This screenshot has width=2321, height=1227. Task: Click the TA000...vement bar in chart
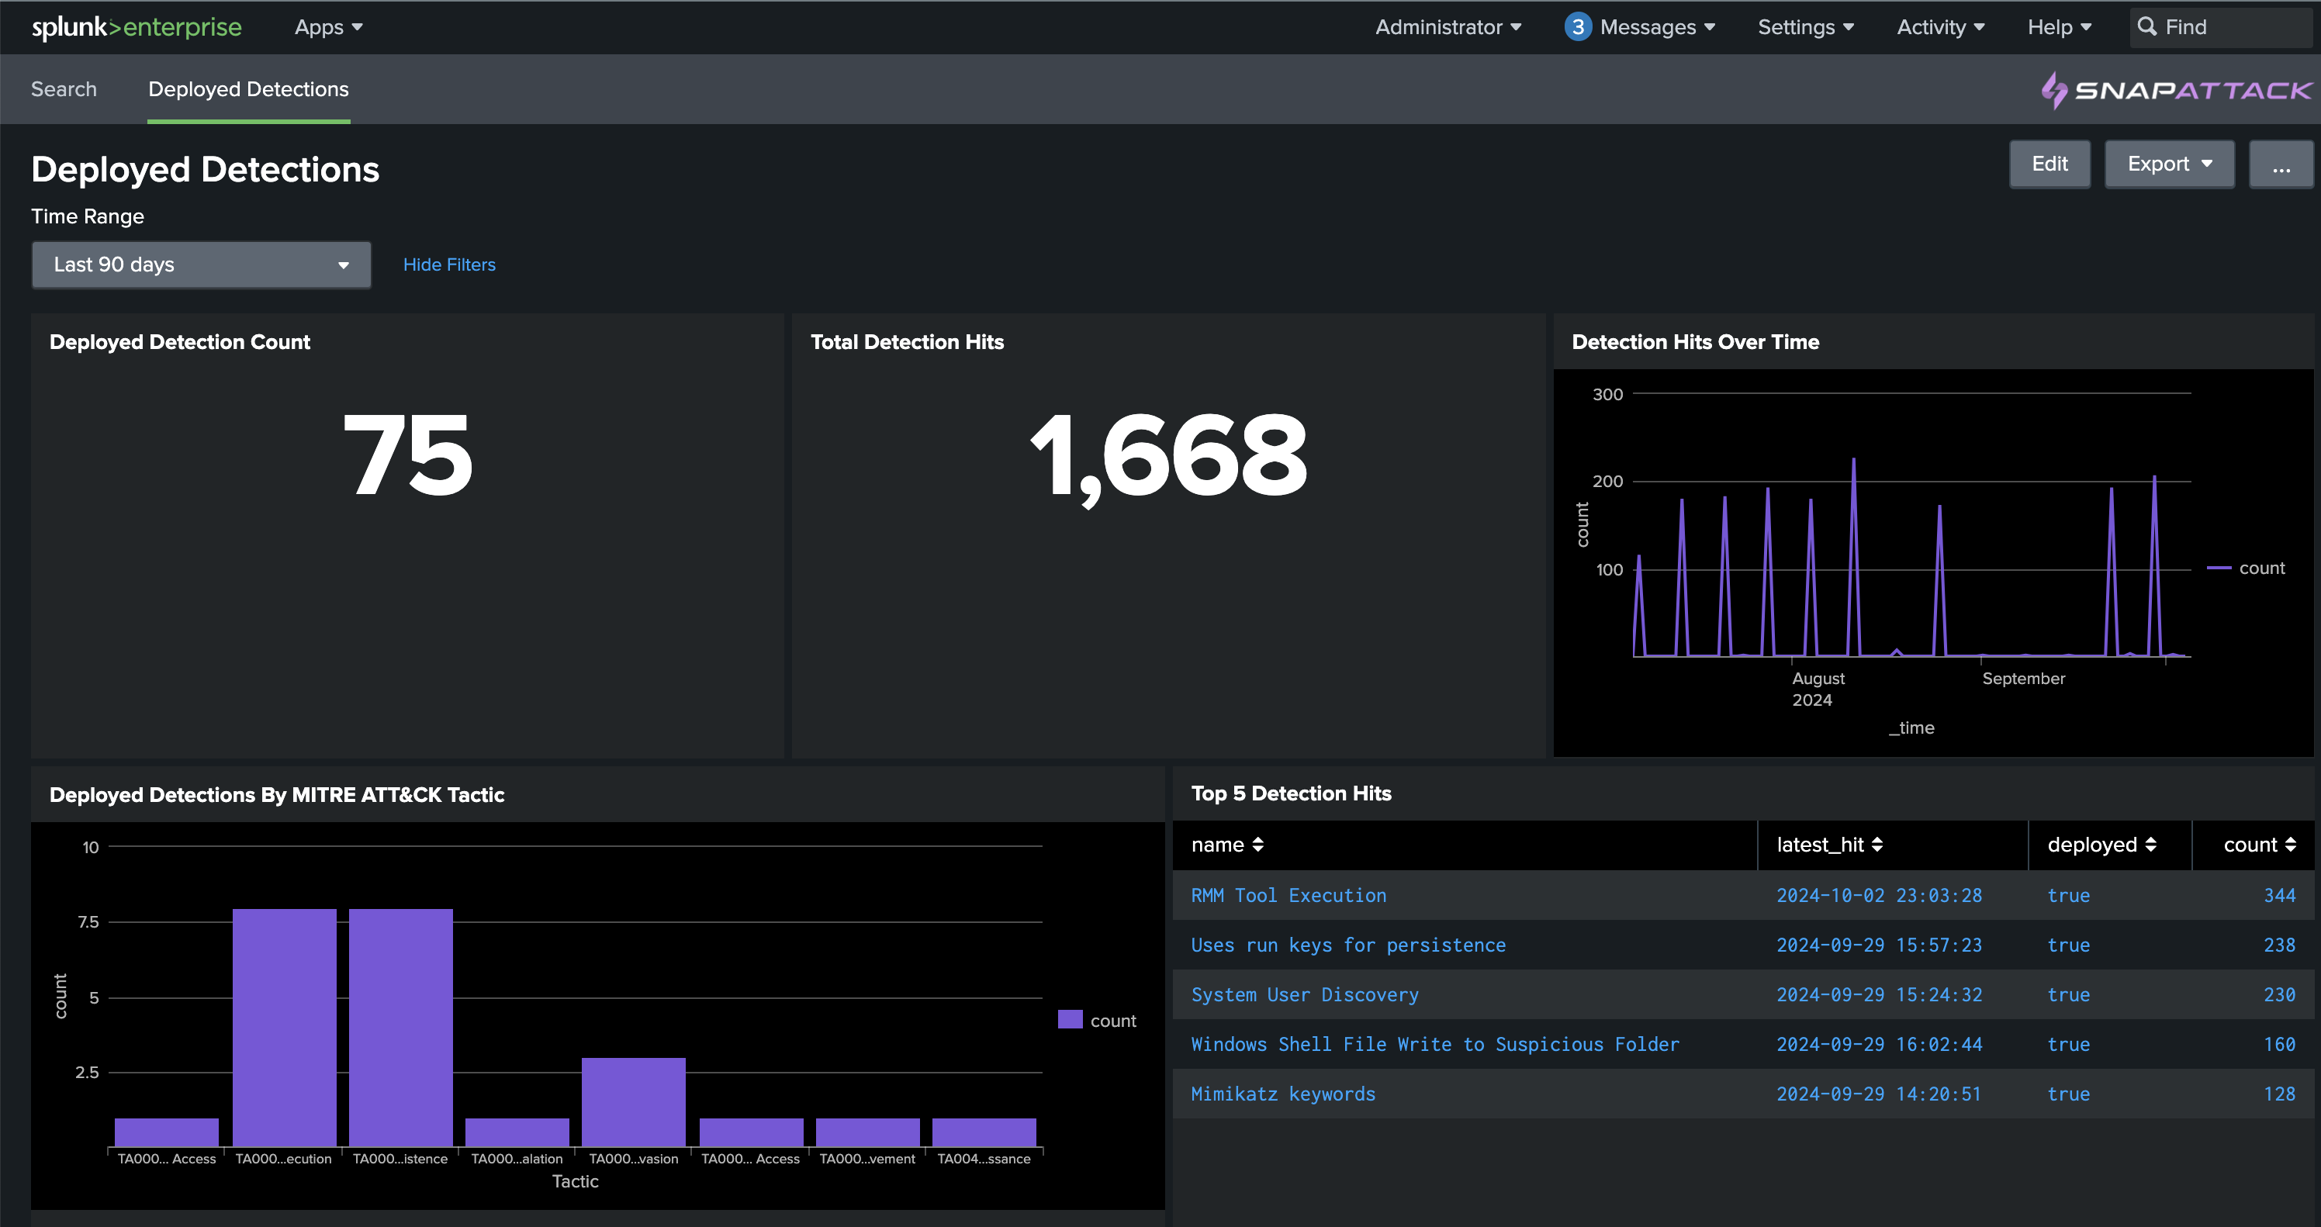868,1132
